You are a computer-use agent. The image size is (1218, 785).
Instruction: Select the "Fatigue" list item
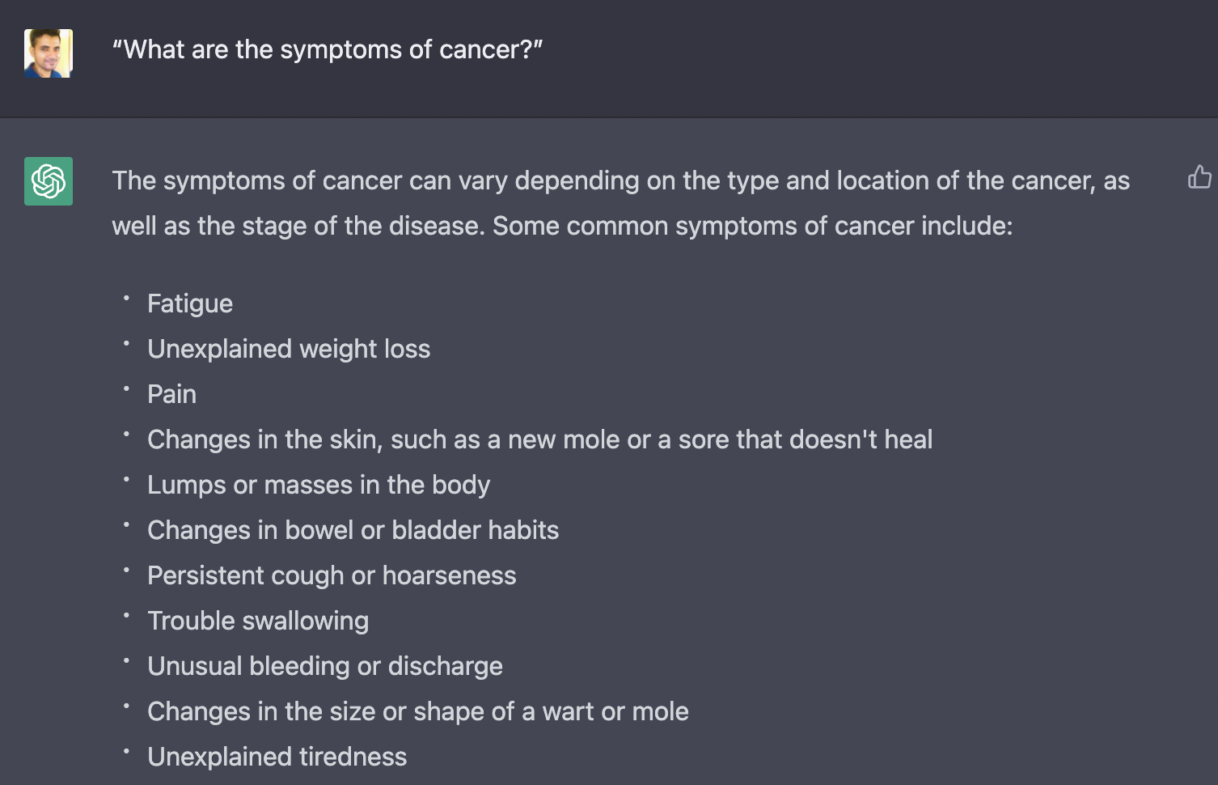[190, 303]
